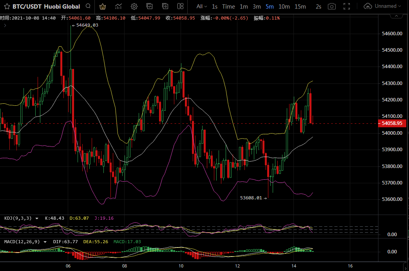Add BTC/USDT to favorites with star icon
The image size is (409, 271).
click(x=7, y=7)
